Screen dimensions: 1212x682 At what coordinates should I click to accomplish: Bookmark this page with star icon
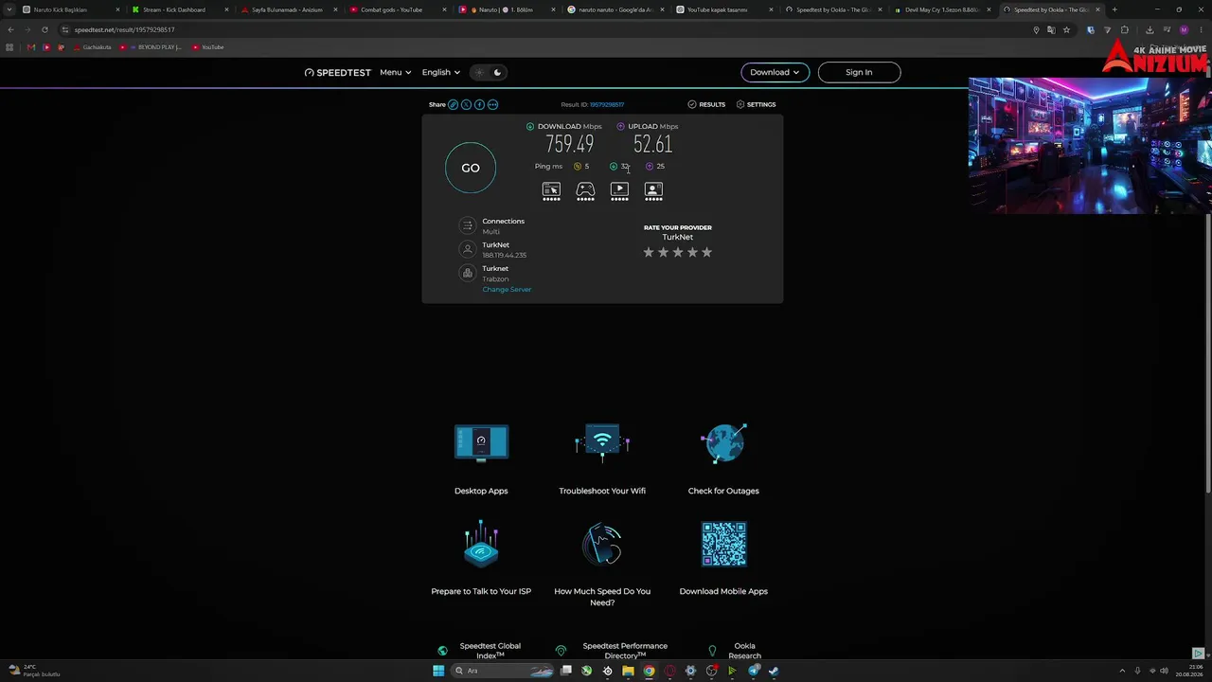click(1066, 29)
